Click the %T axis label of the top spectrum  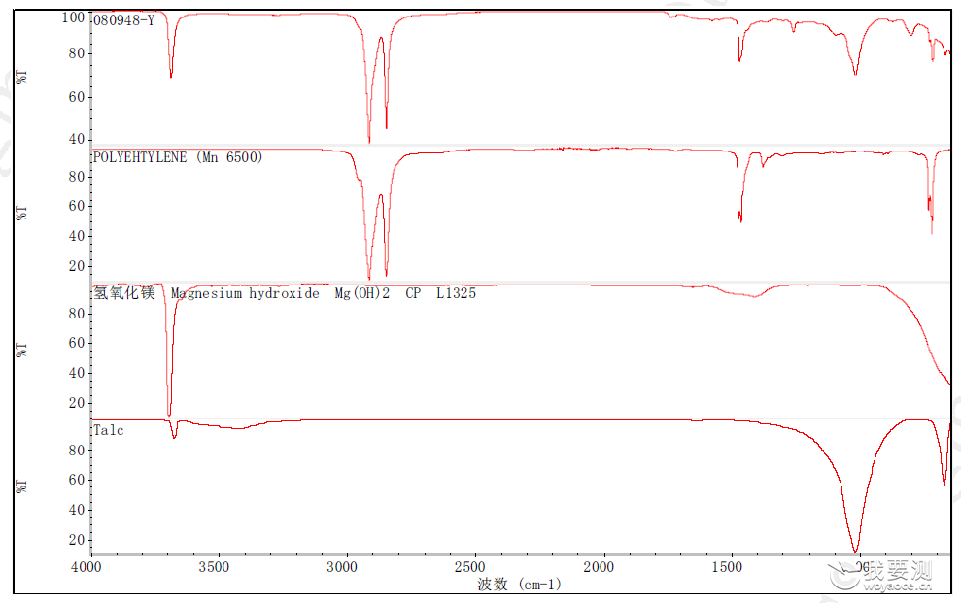(x=21, y=77)
